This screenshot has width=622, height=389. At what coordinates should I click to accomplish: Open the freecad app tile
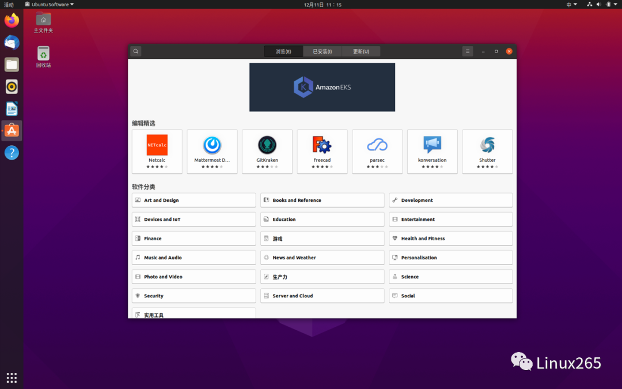pos(322,152)
